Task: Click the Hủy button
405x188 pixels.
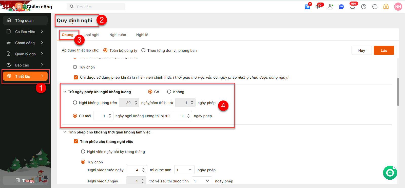Action: click(361, 50)
